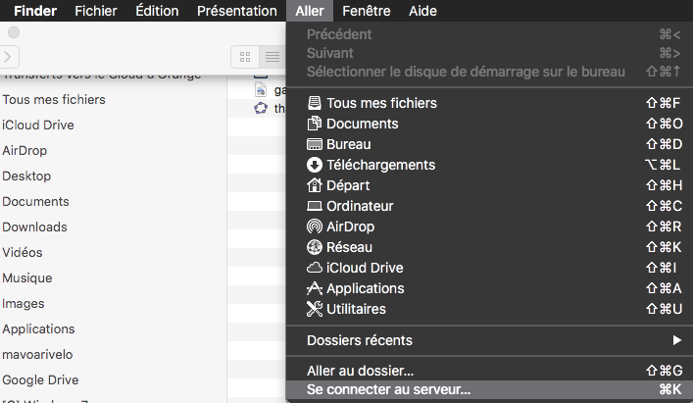This screenshot has height=403, width=693.
Task: Click the iCloud Drive cloud icon
Action: click(x=314, y=268)
